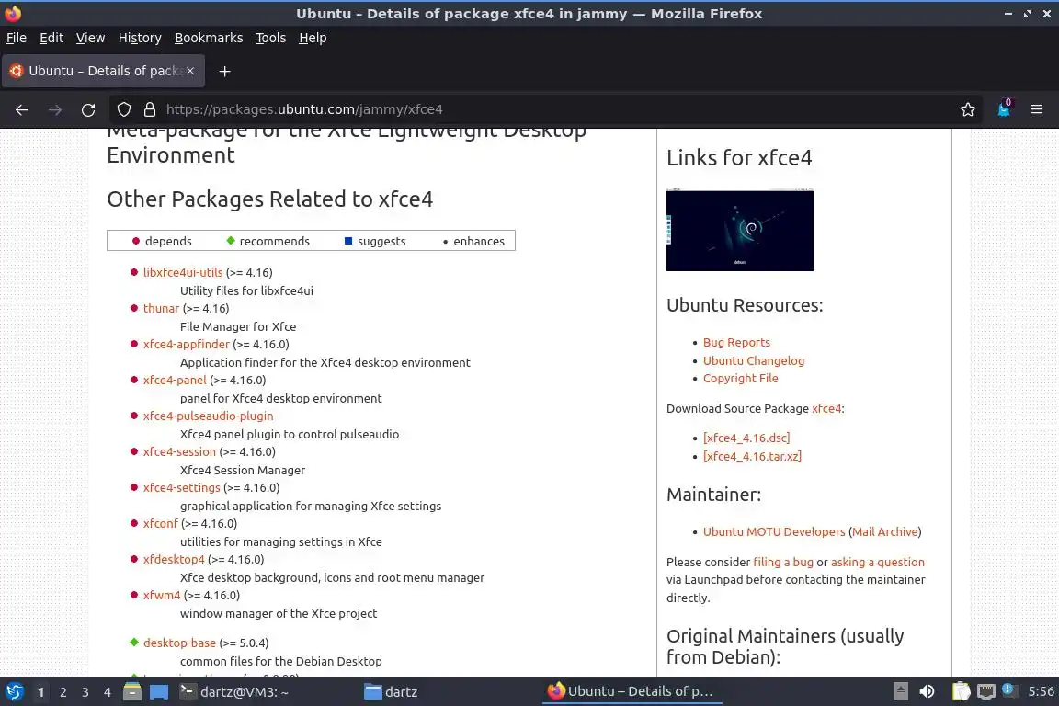Open the Copyright File link
1059x706 pixels.
point(740,379)
